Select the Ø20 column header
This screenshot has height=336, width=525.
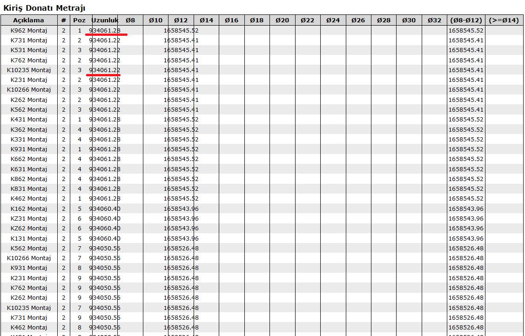click(282, 20)
